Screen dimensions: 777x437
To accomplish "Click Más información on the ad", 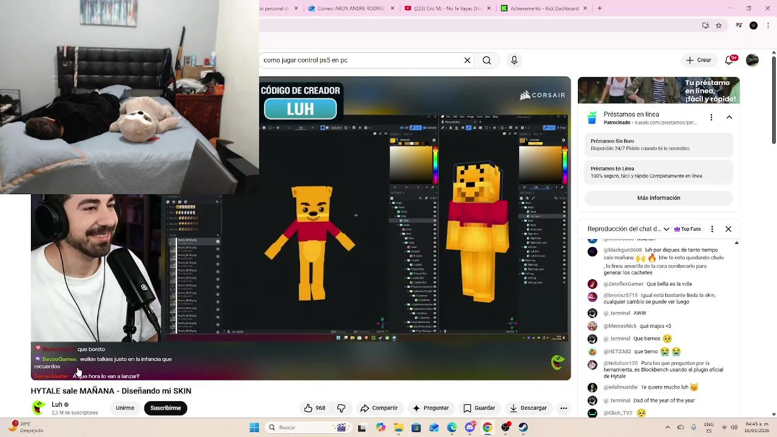I will pos(659,198).
